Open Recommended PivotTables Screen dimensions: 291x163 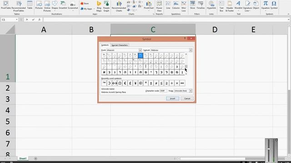pos(19,6)
